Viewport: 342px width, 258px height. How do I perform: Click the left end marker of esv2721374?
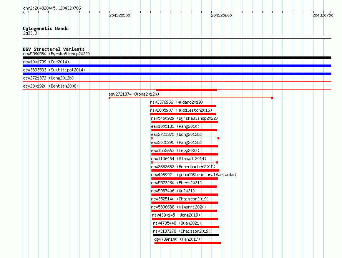[x=109, y=98]
